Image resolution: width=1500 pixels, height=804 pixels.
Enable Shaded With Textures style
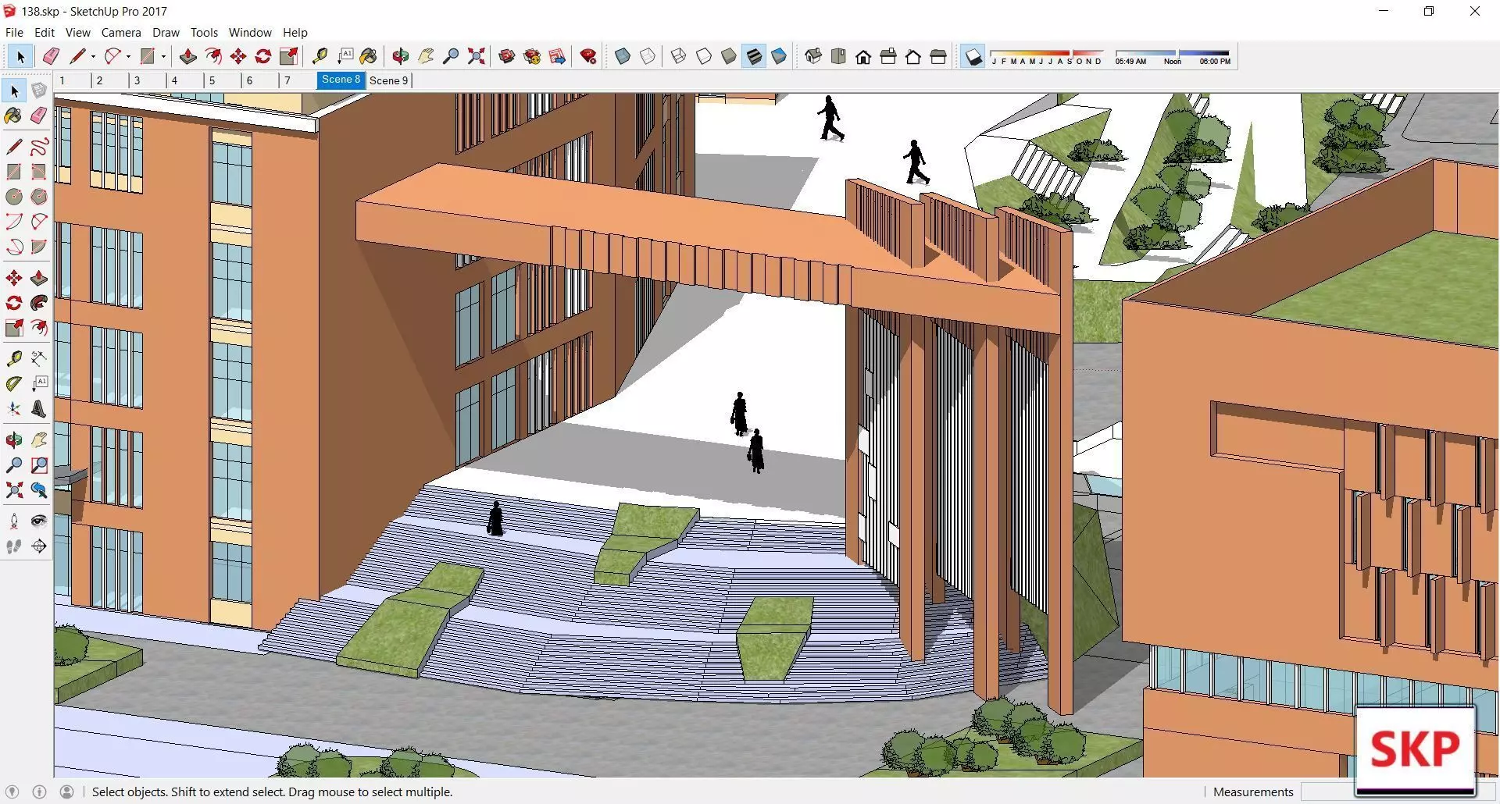(754, 56)
